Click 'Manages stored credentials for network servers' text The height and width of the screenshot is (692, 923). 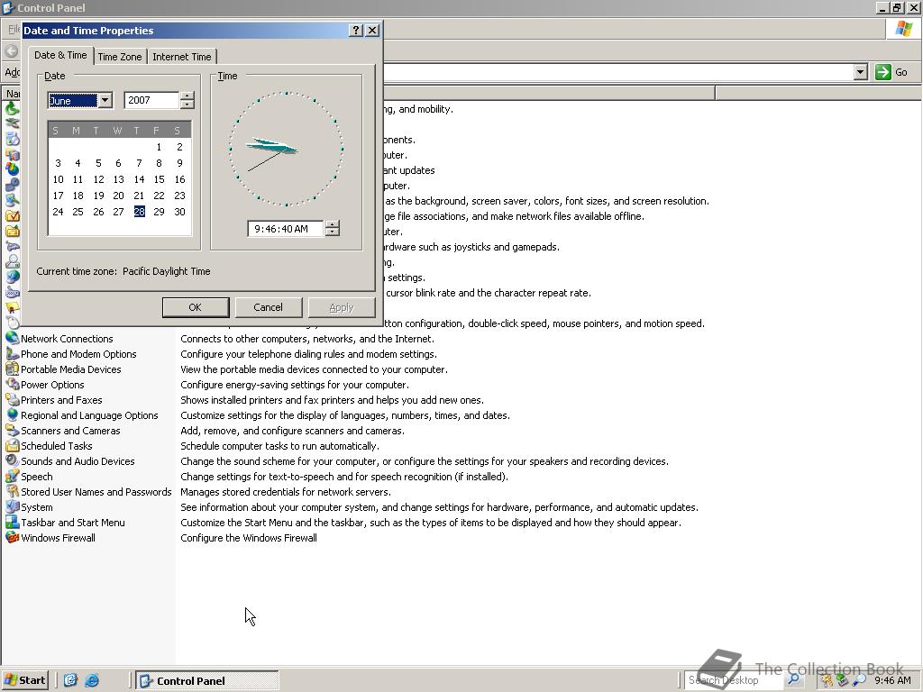click(x=286, y=492)
